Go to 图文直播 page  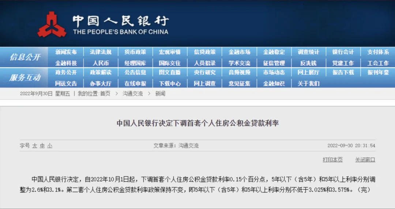tap(170, 72)
